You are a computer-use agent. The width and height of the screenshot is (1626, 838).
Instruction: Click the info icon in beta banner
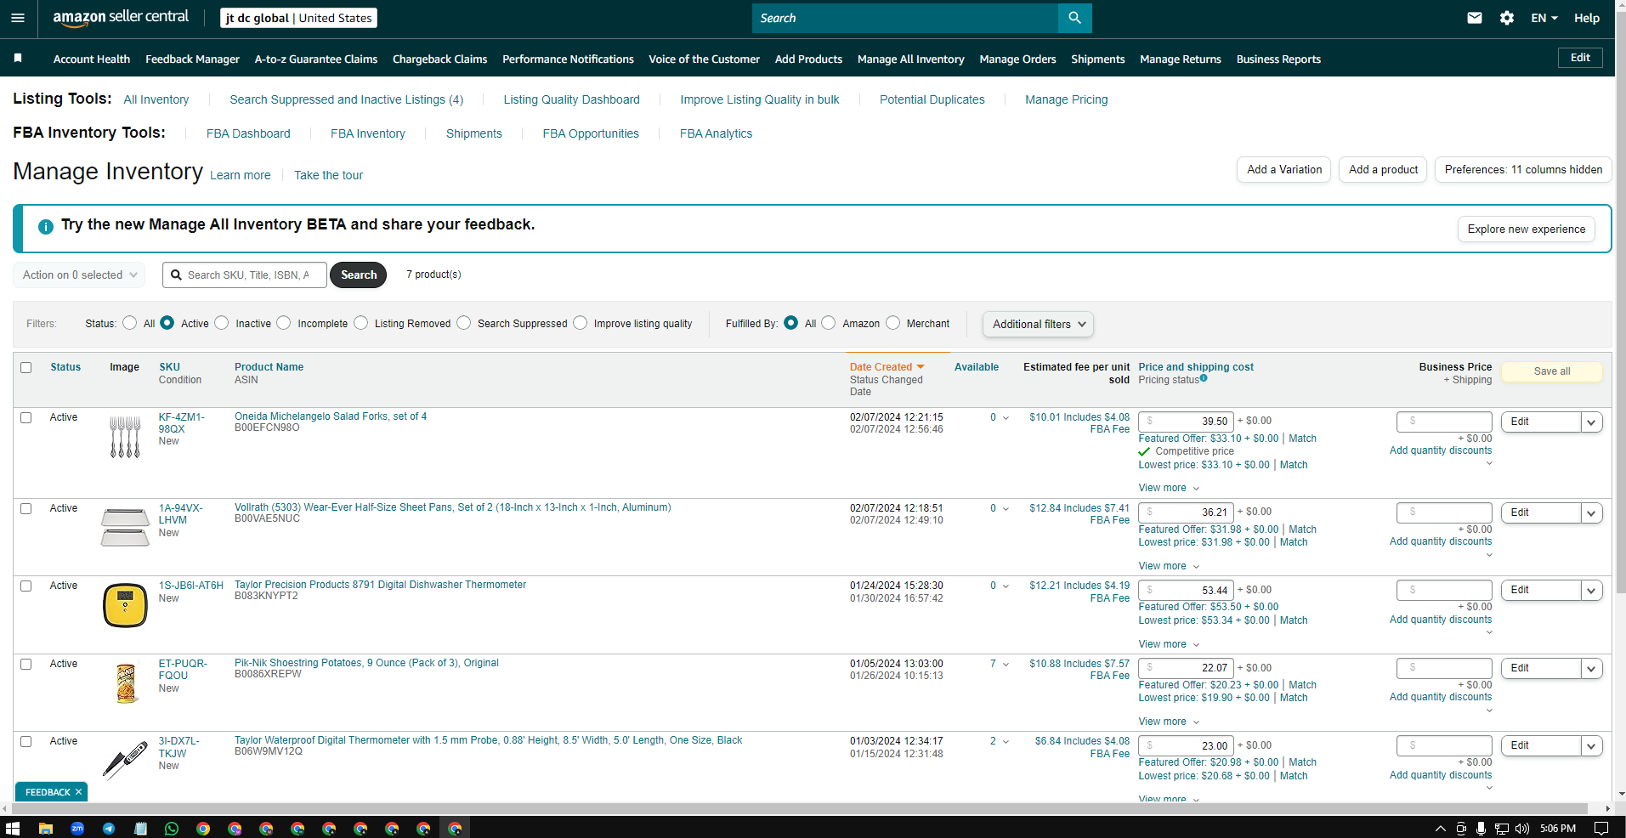[46, 227]
